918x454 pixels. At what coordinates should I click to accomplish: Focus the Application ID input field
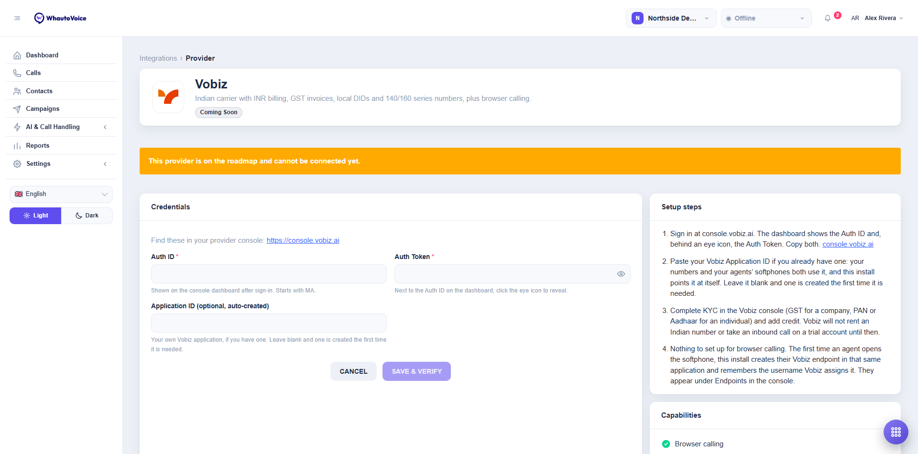point(269,323)
